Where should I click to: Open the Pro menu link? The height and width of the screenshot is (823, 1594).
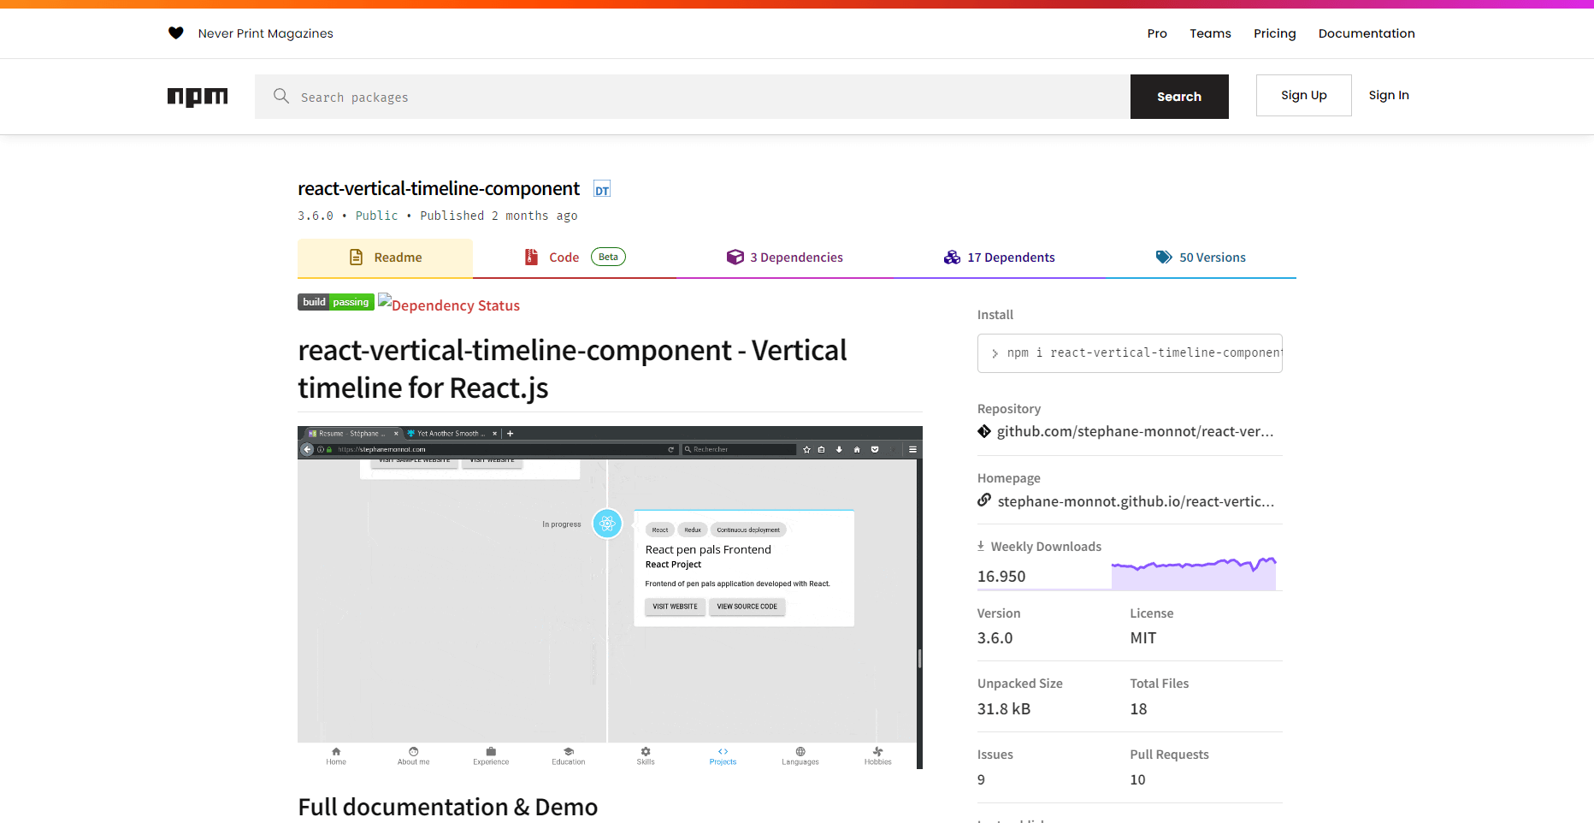click(1157, 33)
